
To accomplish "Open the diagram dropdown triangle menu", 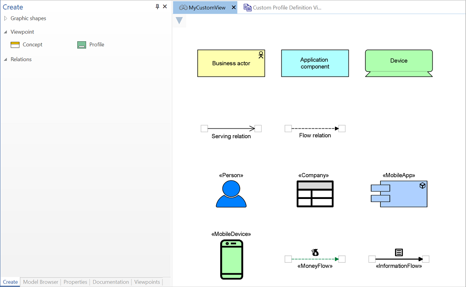I will (179, 21).
